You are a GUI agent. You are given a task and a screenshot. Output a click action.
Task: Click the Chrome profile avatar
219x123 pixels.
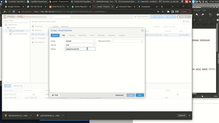(x=177, y=12)
